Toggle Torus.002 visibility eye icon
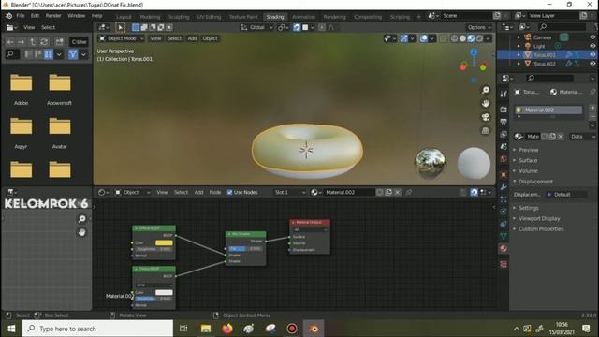The height and width of the screenshot is (337, 599). [x=592, y=64]
